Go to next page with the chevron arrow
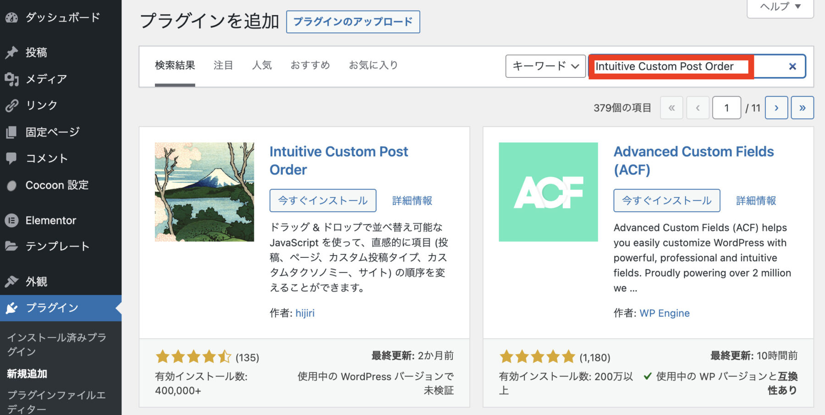Viewport: 825px width, 415px height. pyautogui.click(x=776, y=108)
